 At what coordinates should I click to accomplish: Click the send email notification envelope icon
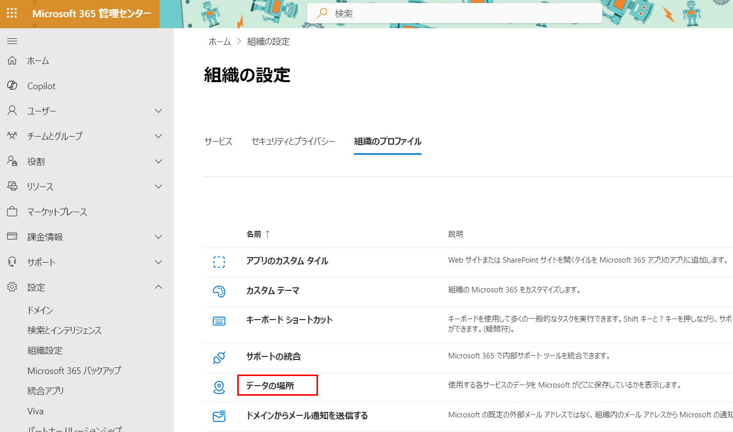(219, 416)
